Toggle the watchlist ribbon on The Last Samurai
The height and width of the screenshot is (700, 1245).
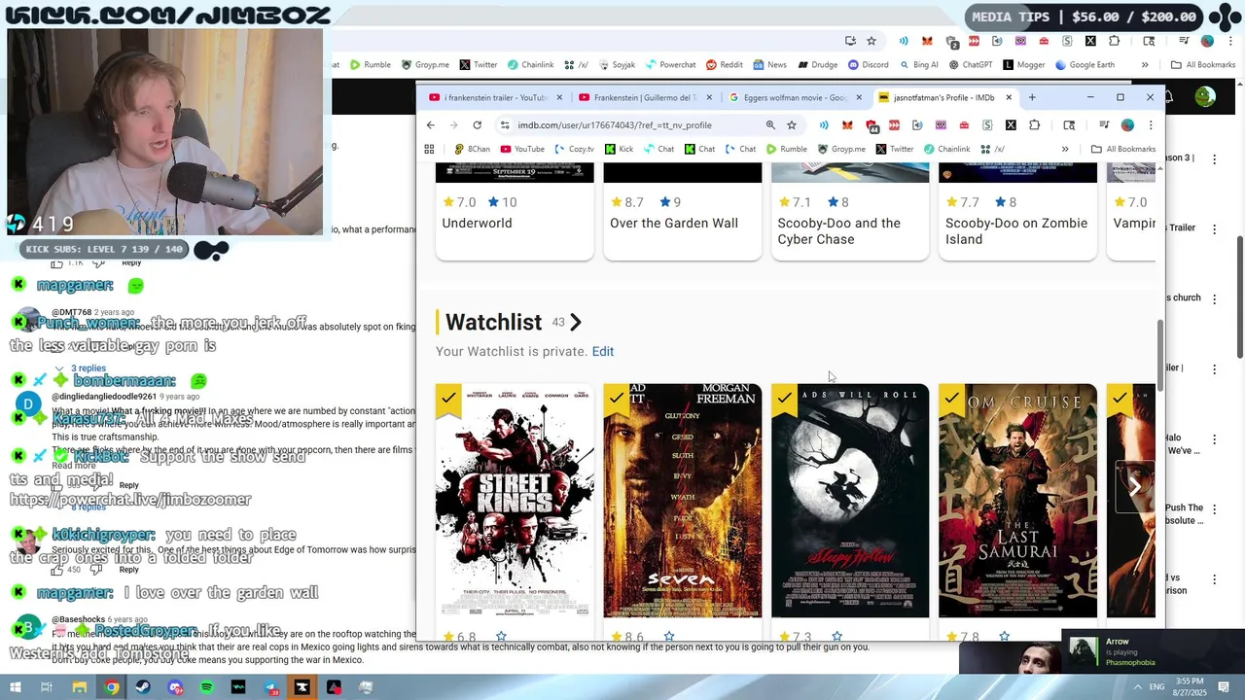tap(951, 400)
